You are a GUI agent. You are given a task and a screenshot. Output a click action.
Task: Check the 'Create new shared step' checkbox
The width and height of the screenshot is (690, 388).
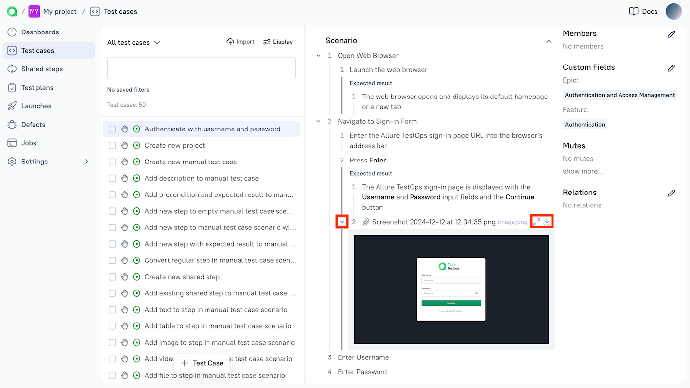pos(112,277)
